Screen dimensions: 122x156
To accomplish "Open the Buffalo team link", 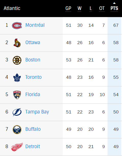I will pos(33,129).
